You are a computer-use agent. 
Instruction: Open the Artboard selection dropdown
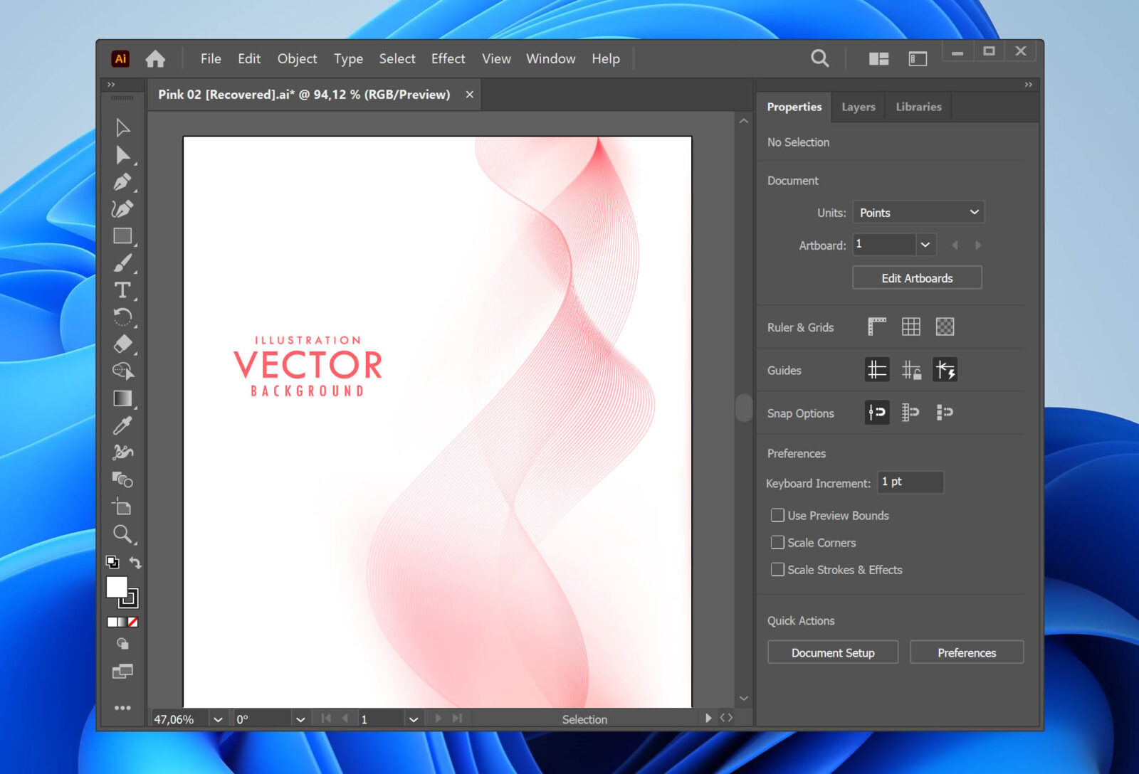click(x=925, y=245)
